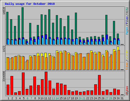Image resolution: width=130 pixels, height=101 pixels.
Task: Click the green day 27 label
Action: coord(107,98)
